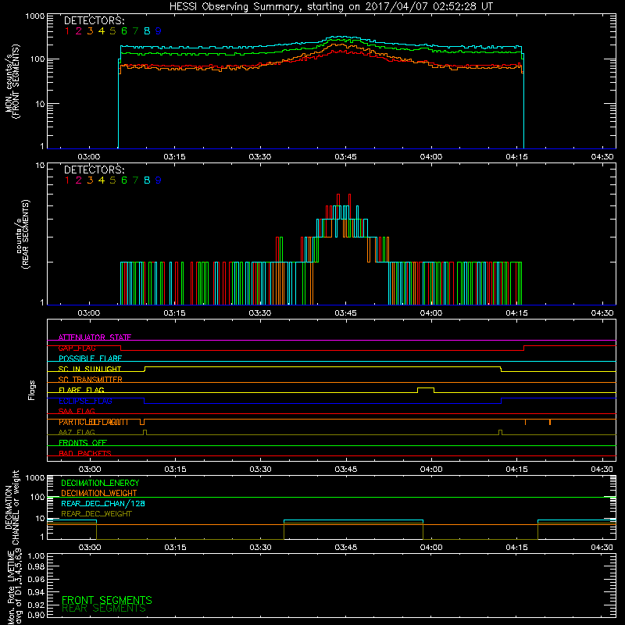Image resolution: width=625 pixels, height=625 pixels.
Task: Click the SC_IN_SUNLIGHT flag label
Action: click(90, 369)
